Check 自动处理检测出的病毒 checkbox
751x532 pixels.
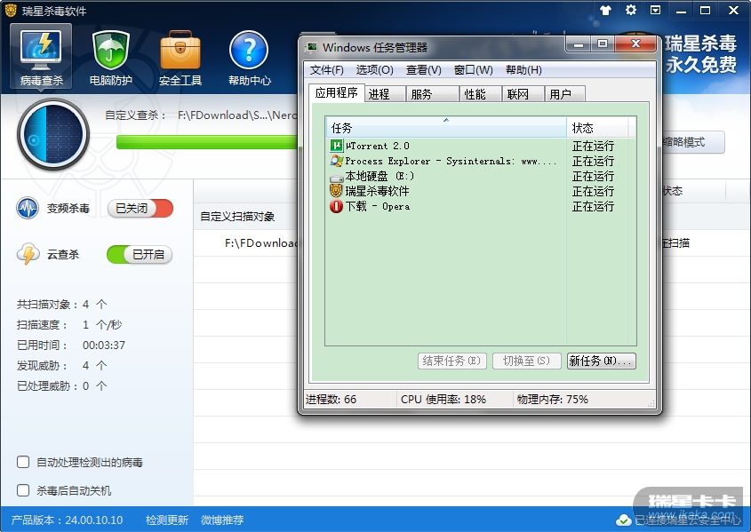point(23,462)
